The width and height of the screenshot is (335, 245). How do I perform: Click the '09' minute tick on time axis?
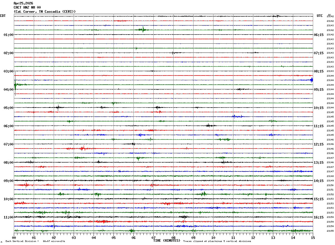(x=193, y=238)
